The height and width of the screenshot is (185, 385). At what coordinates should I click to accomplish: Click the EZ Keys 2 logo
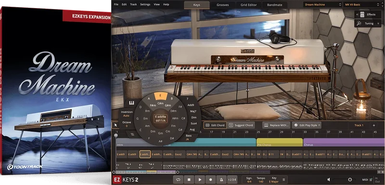[125, 180]
